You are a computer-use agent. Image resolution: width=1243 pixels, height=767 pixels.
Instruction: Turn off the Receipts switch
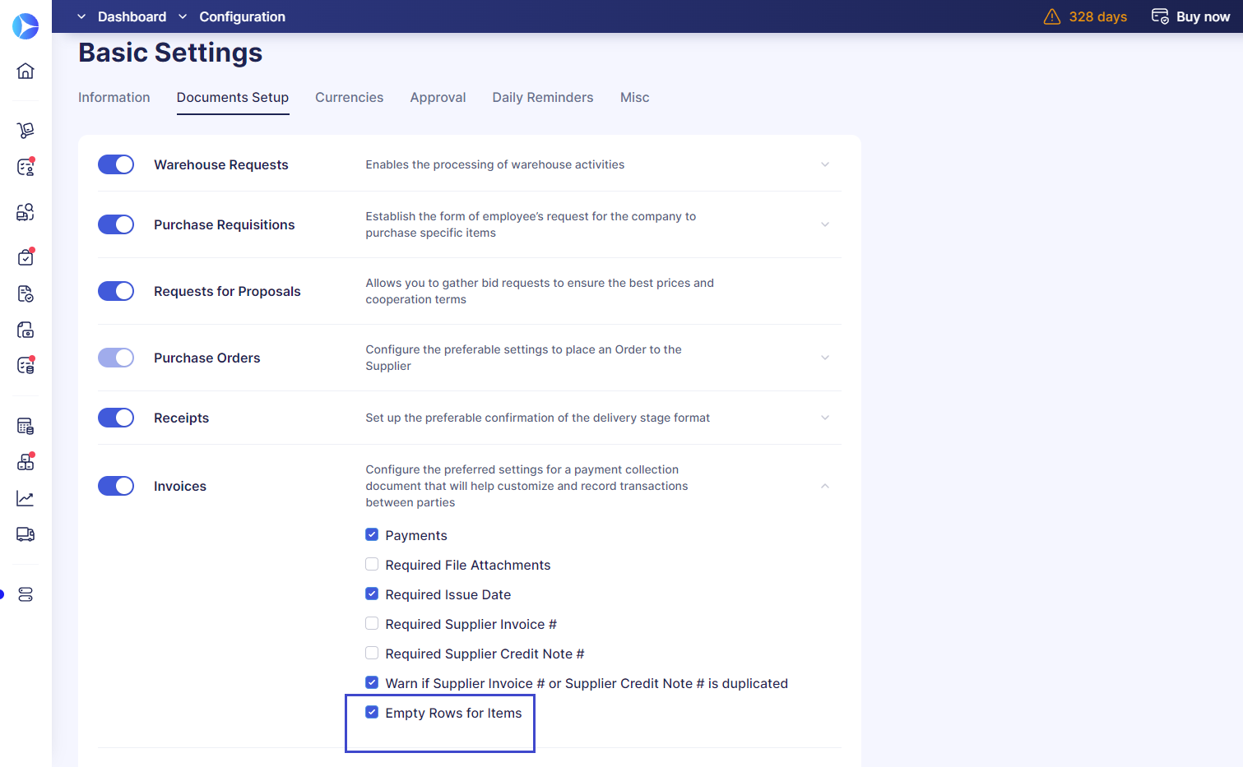tap(116, 418)
